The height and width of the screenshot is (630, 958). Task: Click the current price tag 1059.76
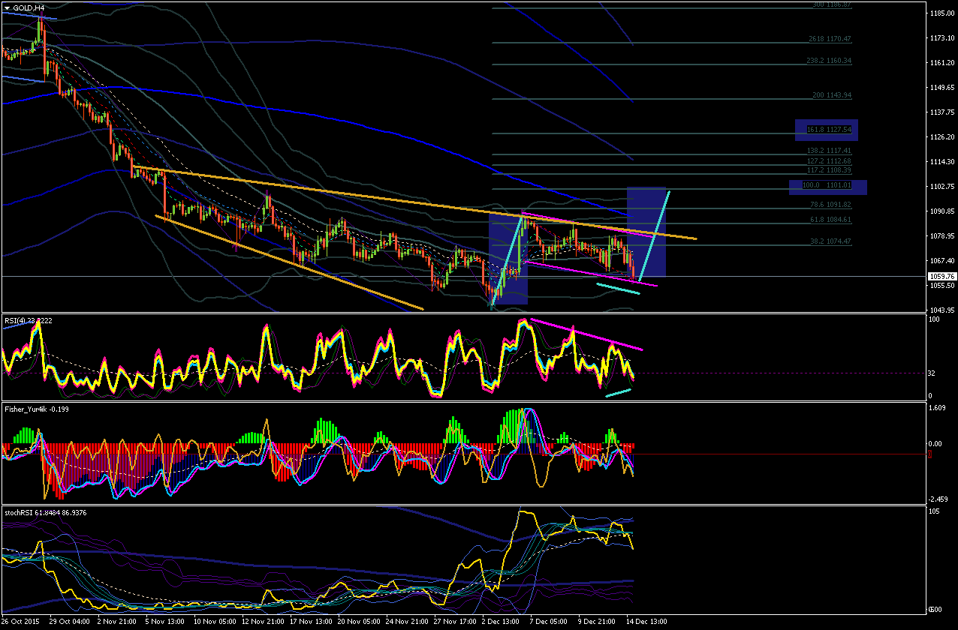coord(941,277)
